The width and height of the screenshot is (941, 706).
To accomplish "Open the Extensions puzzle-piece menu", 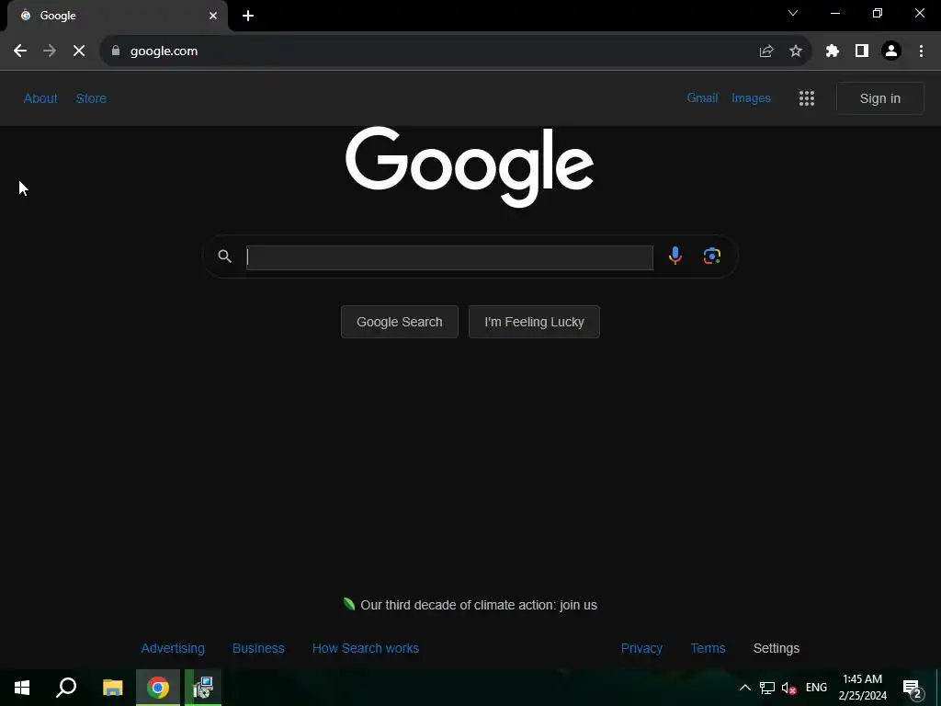I will pos(833,51).
